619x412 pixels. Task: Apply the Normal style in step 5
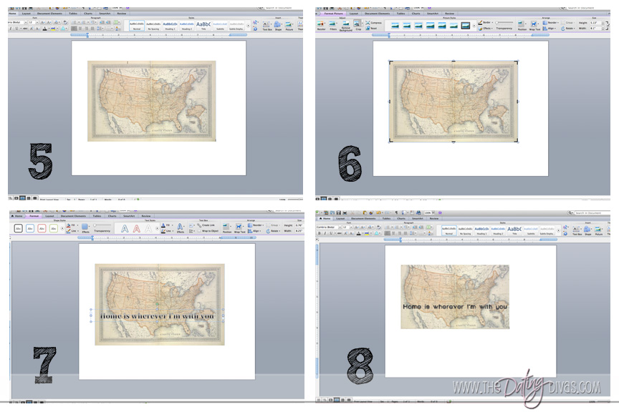pyautogui.click(x=137, y=26)
